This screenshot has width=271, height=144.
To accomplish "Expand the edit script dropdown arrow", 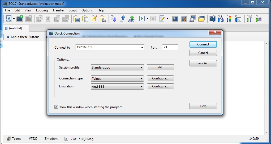I will pos(167,19).
